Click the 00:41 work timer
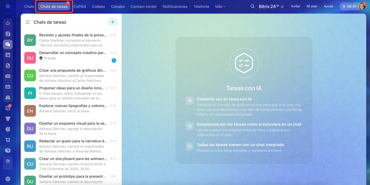Screen dimensions: 370x185 (x=349, y=6)
